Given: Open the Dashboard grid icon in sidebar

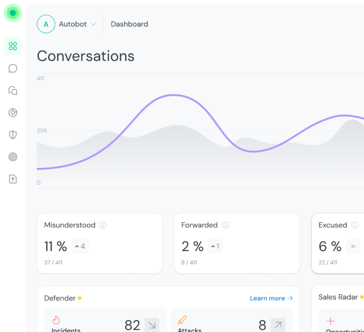Looking at the screenshot, I should click(13, 46).
